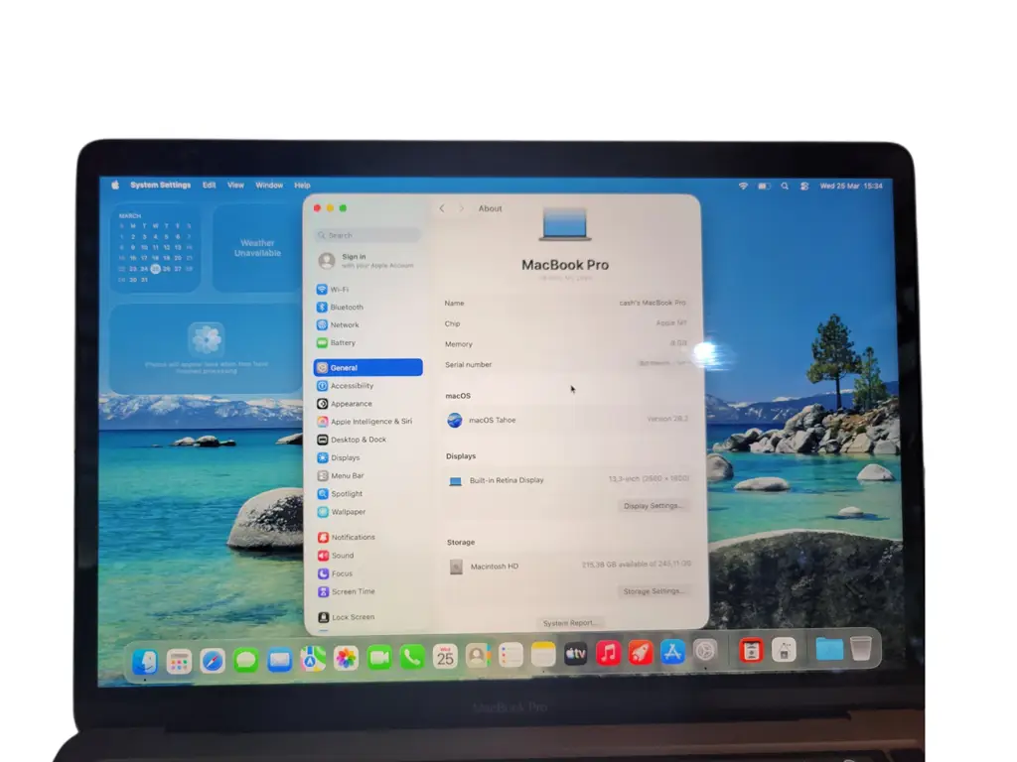
Task: Click the Macintosh HD storage row
Action: 569,566
